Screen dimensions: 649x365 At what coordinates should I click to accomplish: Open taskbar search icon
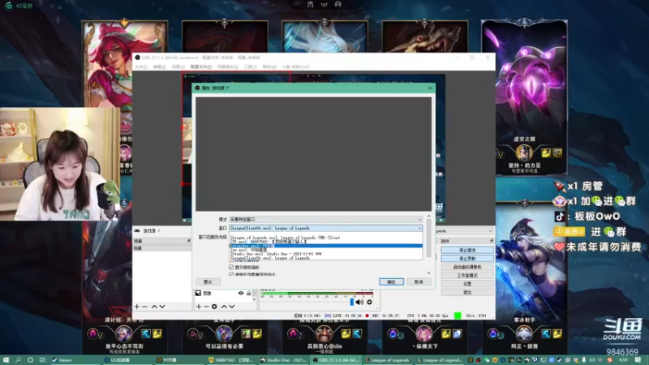coord(18,360)
